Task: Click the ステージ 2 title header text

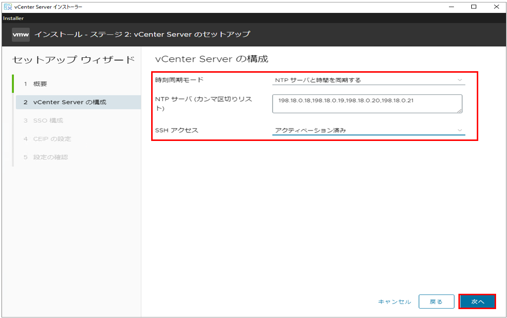Action: (x=142, y=34)
